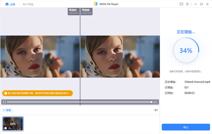The height and width of the screenshot is (134, 212).
Task: Click the 主頁 breadcrumb text
Action: coord(12,5)
